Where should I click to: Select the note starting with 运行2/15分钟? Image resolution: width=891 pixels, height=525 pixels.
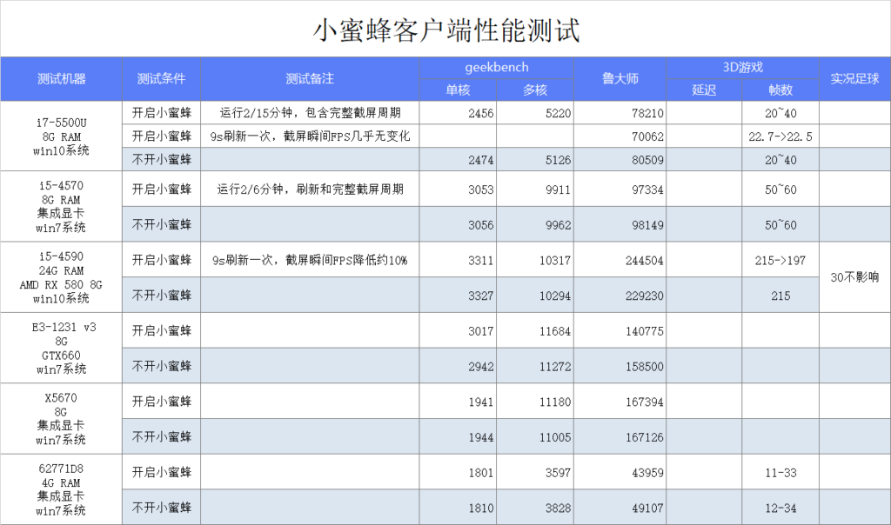point(310,113)
